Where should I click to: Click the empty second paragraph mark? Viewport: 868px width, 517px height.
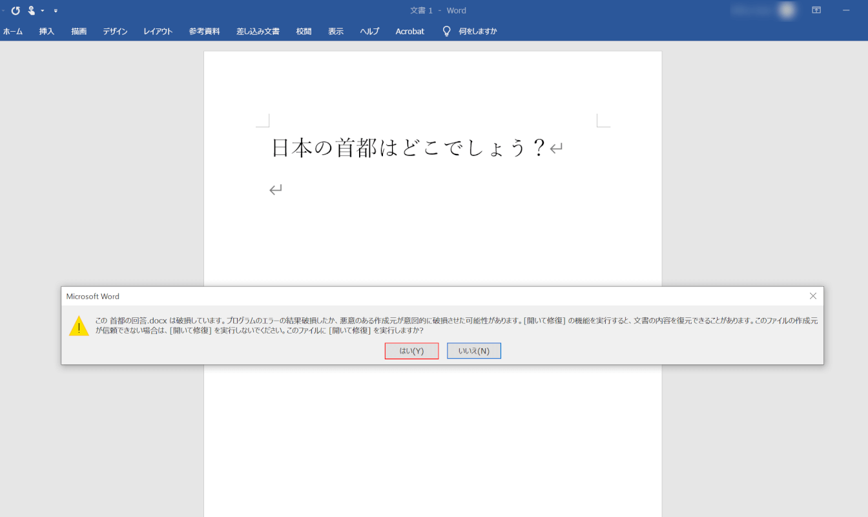coord(276,190)
